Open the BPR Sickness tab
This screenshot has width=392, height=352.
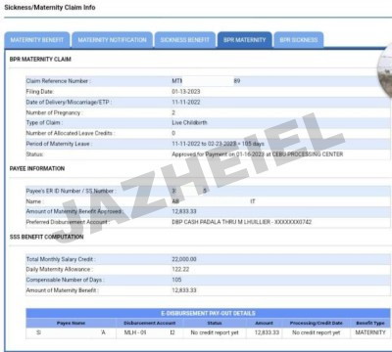coord(299,40)
